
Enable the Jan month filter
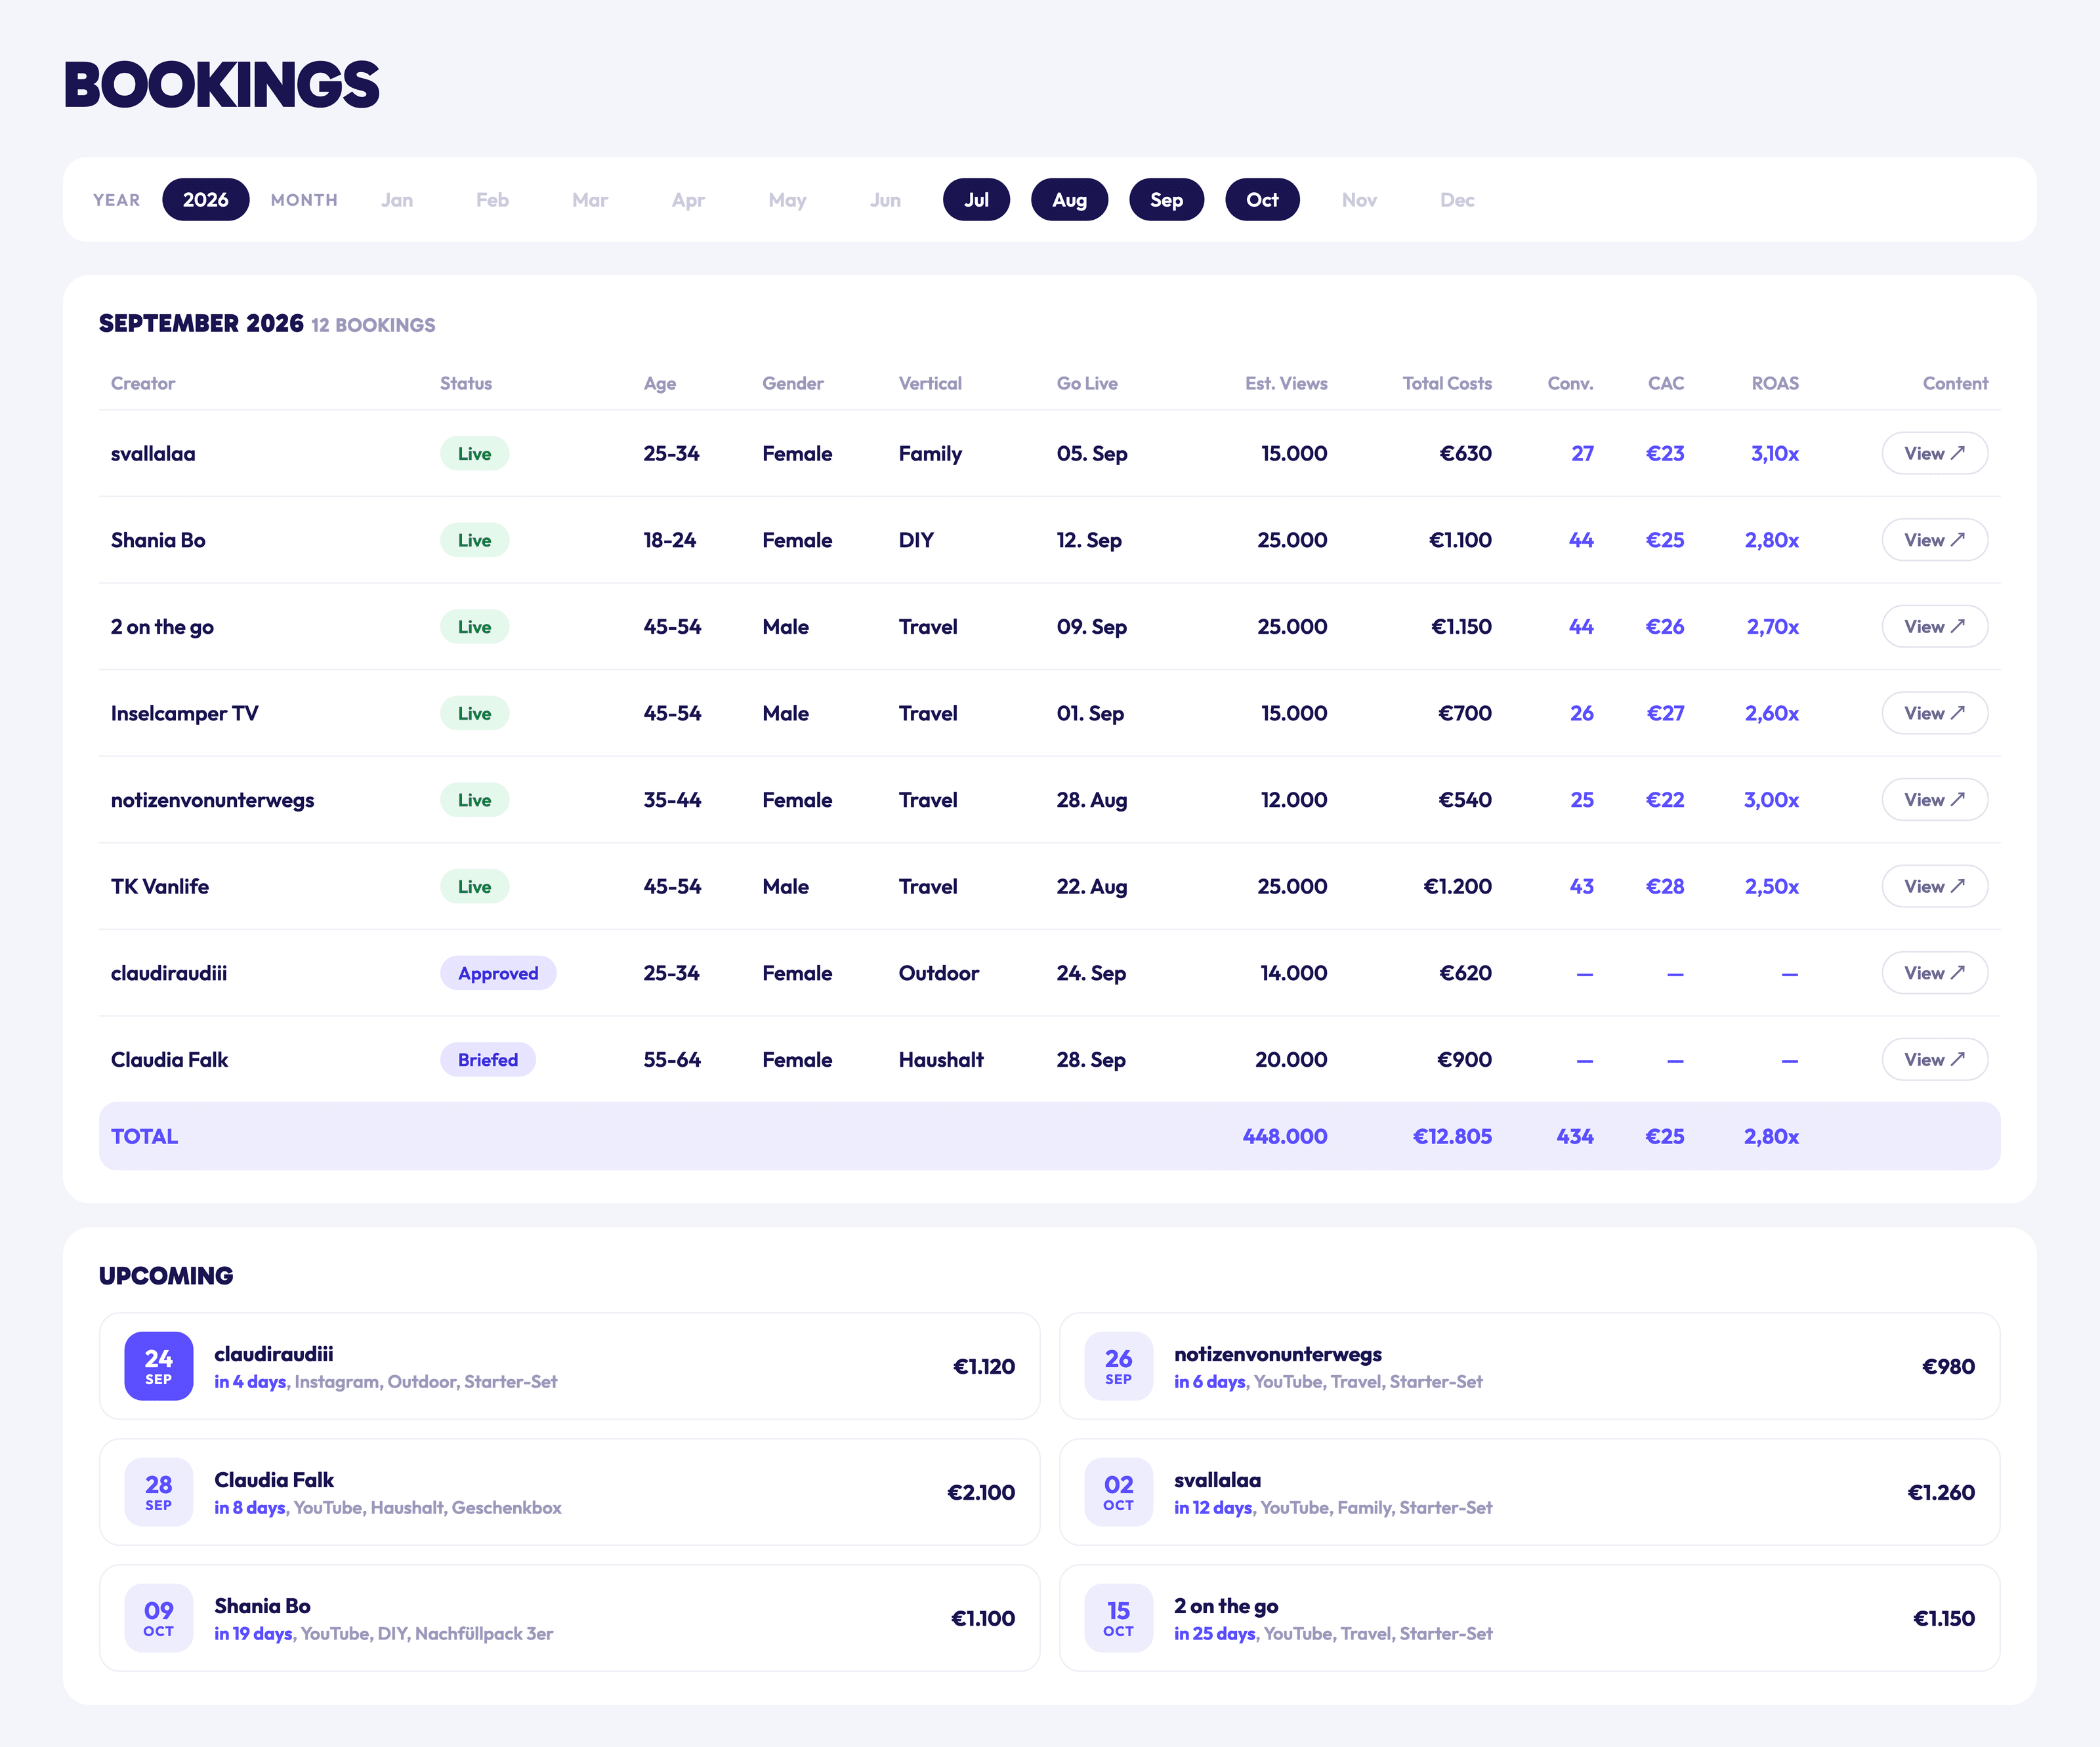pyautogui.click(x=397, y=200)
